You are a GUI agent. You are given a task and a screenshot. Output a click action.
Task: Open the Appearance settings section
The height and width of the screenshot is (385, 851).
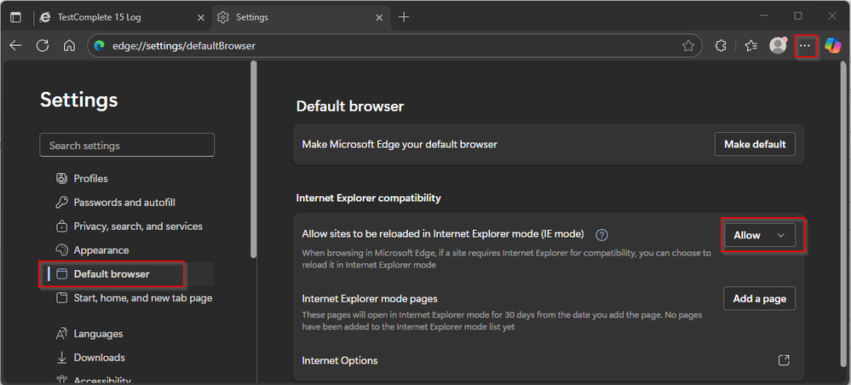point(101,250)
